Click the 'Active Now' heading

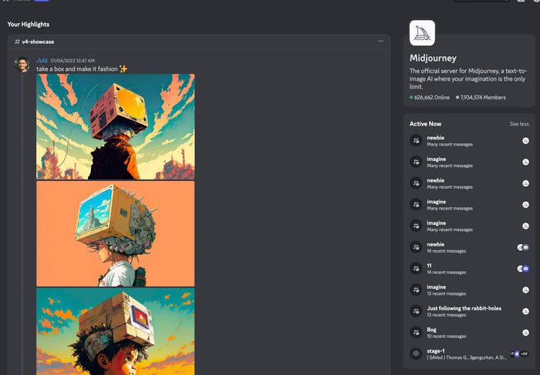tap(425, 124)
